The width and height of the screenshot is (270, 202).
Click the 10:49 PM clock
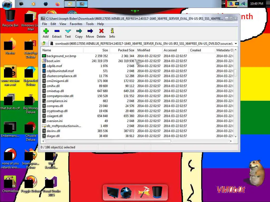tap(257, 4)
